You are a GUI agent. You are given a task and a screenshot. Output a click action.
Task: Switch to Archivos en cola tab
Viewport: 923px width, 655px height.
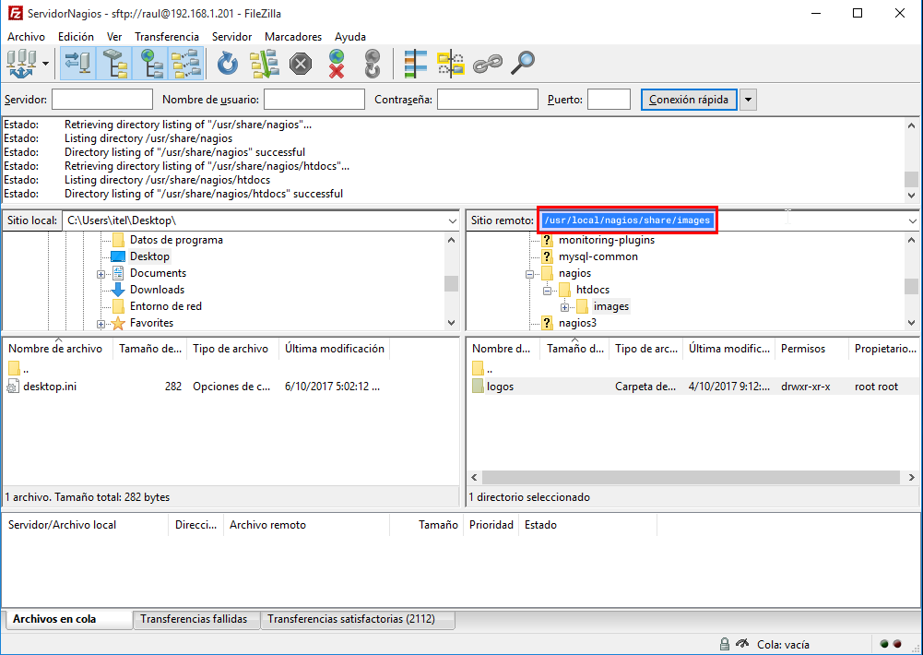coord(67,619)
